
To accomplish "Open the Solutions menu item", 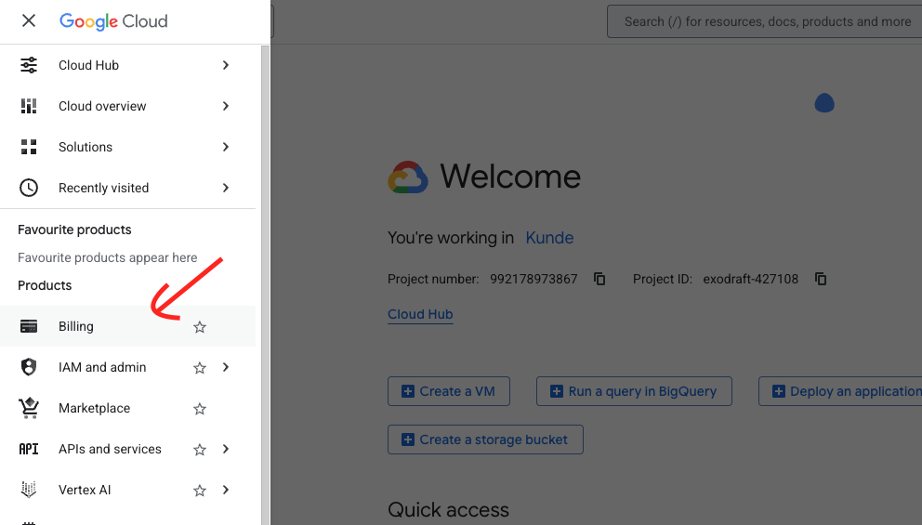I will (86, 147).
